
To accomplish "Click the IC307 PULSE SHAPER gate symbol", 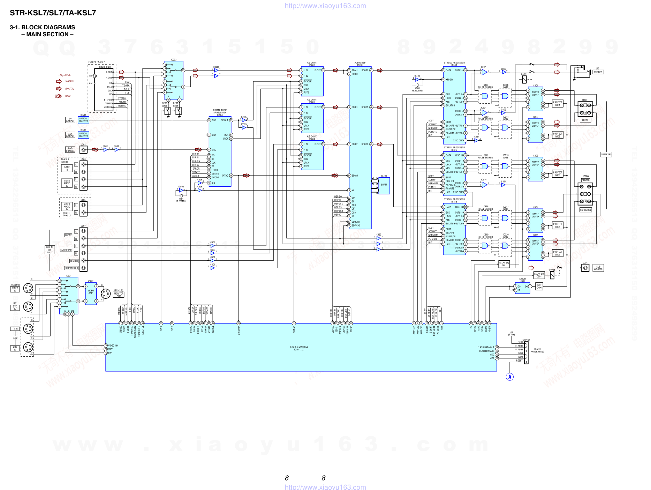I will point(485,96).
